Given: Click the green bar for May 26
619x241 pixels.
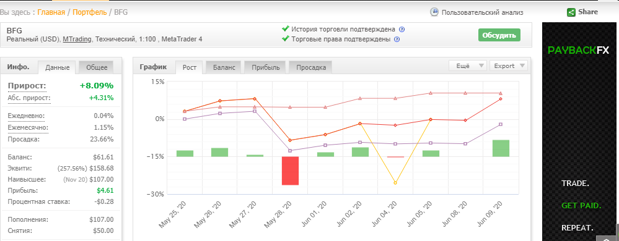Looking at the screenshot, I should 219,153.
